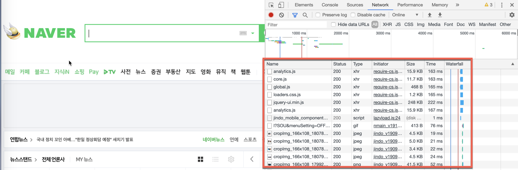The image size is (518, 170).
Task: Open the Console tab
Action: (330, 5)
